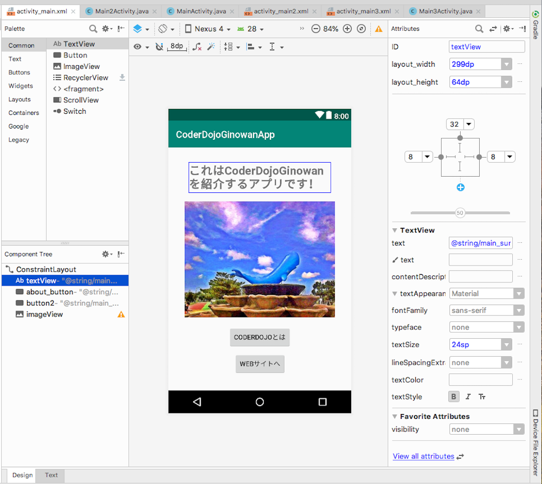Open design surface layers dropdown
Screen dimensions: 542x484
point(141,29)
